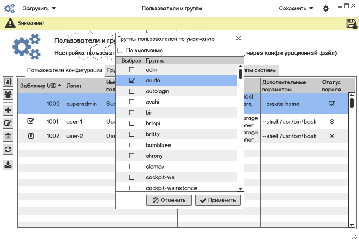
Task: Select password status radio for user-1
Action: click(x=332, y=121)
